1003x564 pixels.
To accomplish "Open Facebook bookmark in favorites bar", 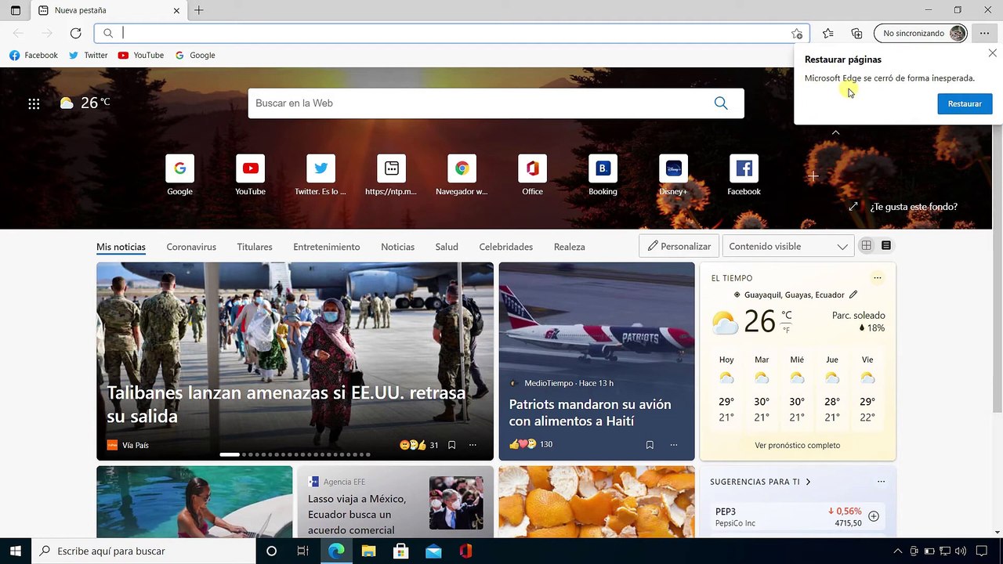I will pyautogui.click(x=34, y=55).
